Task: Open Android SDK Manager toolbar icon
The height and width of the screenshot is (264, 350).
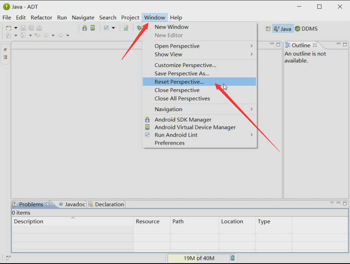Action: click(x=84, y=28)
